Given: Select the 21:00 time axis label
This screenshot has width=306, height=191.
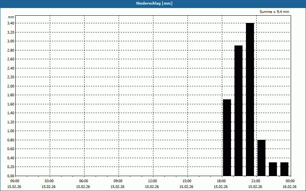Looking at the screenshot, I should [256, 181].
